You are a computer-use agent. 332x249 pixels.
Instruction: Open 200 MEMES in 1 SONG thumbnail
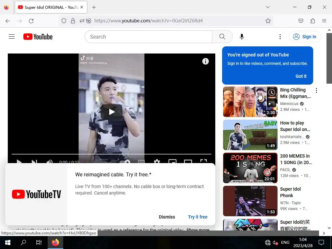(250, 168)
